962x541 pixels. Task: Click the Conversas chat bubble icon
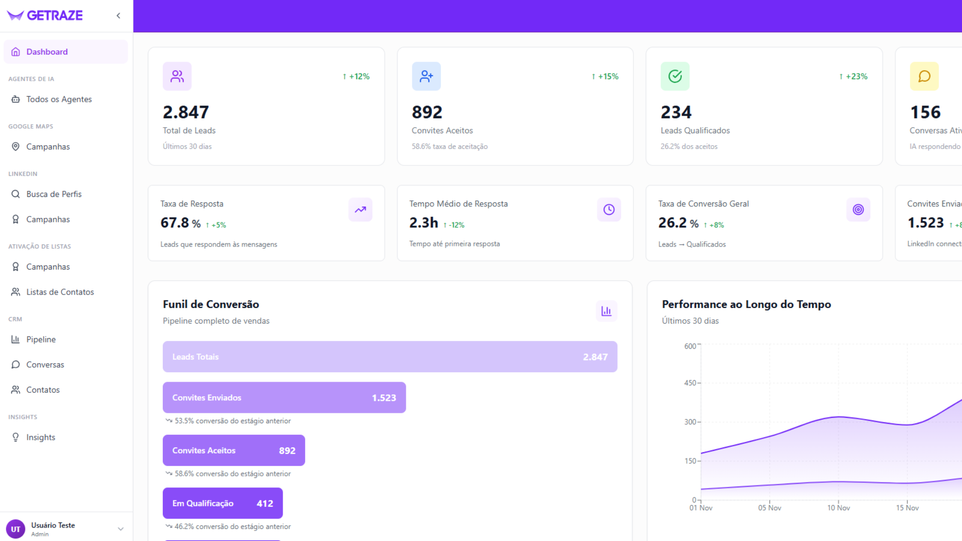tap(16, 365)
